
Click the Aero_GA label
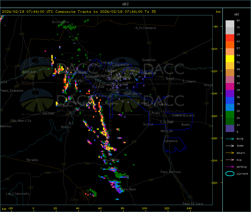click(167, 131)
